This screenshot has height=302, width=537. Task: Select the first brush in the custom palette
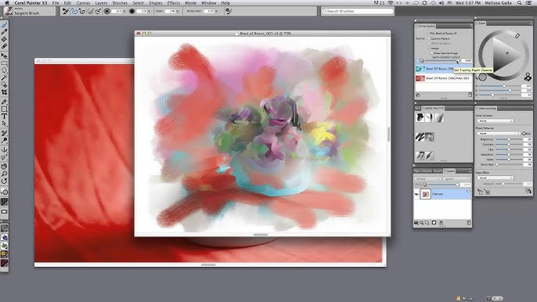[x=420, y=118]
